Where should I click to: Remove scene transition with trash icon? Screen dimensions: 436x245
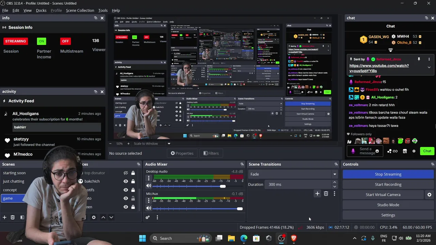click(x=326, y=194)
